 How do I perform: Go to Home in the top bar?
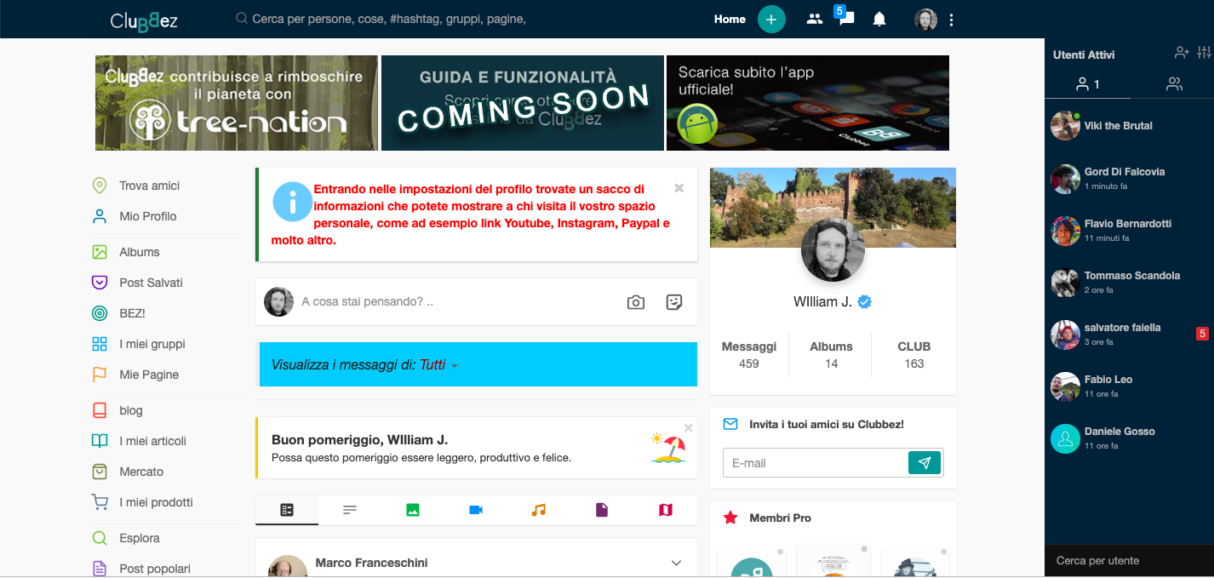tap(730, 19)
